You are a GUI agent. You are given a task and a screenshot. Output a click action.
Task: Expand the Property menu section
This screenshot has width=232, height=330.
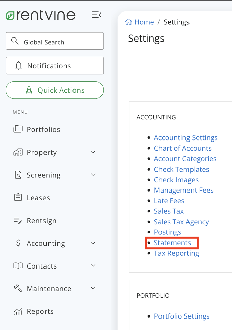[x=93, y=152]
